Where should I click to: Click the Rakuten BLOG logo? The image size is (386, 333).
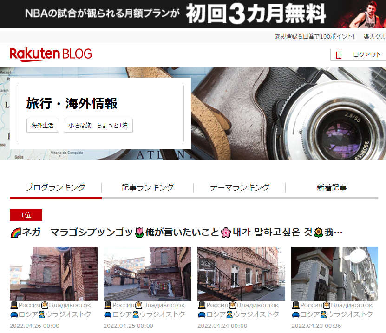click(51, 54)
